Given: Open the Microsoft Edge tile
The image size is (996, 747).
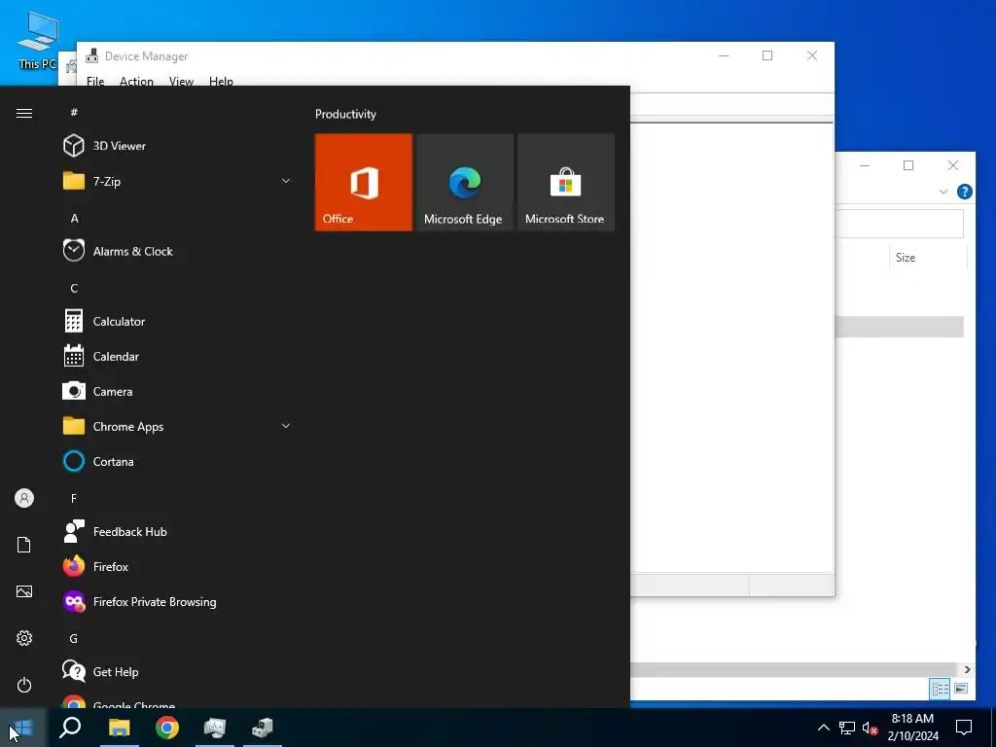Looking at the screenshot, I should coord(464,182).
